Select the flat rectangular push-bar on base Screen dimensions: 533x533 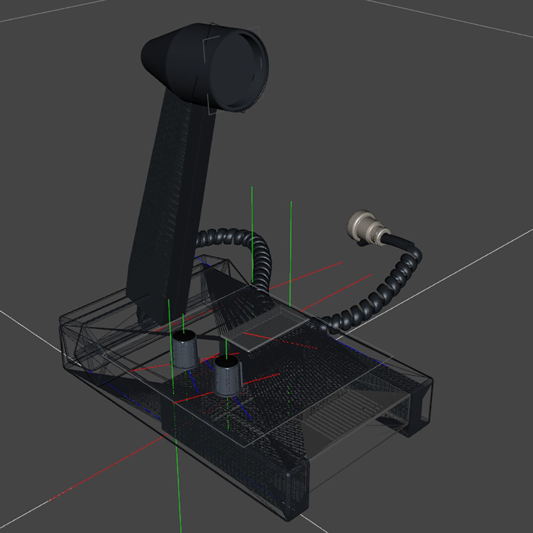coord(265,329)
